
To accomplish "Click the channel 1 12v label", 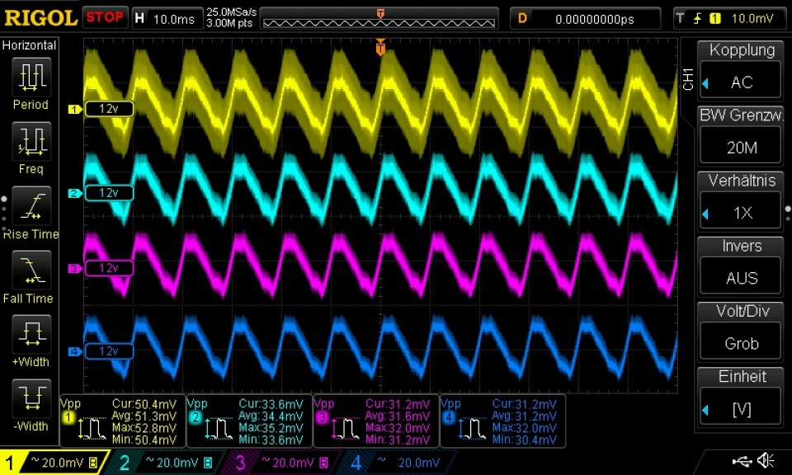I will (109, 109).
